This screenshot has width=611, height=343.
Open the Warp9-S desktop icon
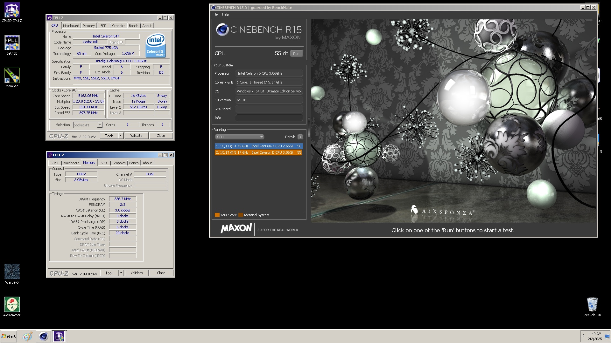(x=12, y=274)
